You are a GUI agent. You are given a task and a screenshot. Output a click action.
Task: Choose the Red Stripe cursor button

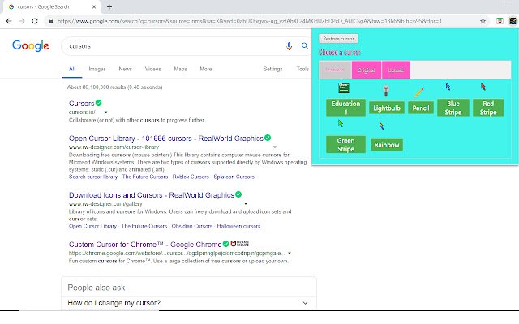point(488,108)
